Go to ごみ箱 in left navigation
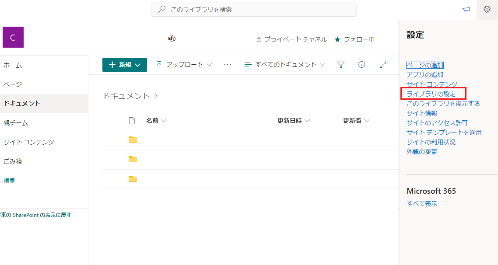The width and height of the screenshot is (498, 265). click(x=13, y=161)
